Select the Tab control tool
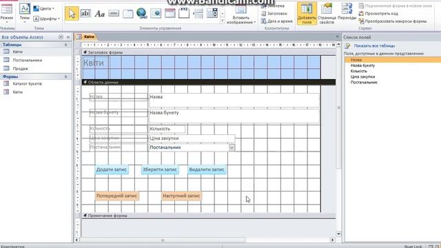The height and width of the screenshot is (248, 441). [x=127, y=13]
